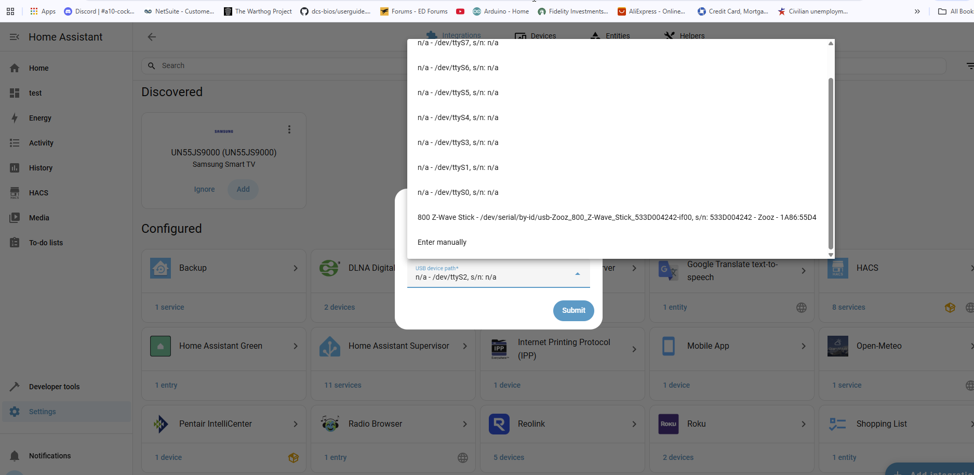974x475 pixels.
Task: Click the Google Translate icon
Action: pos(669,271)
